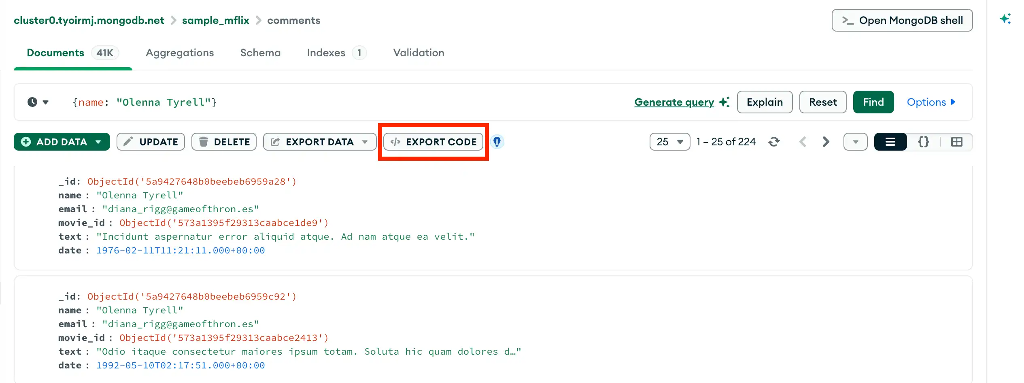Viewport: 1024px width, 383px height.
Task: Open the Indexes tab
Action: tap(326, 53)
